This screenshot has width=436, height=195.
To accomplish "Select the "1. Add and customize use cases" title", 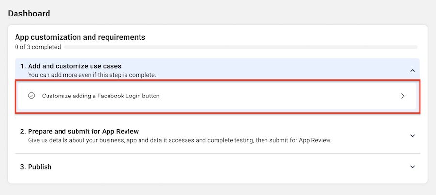I will coord(71,66).
